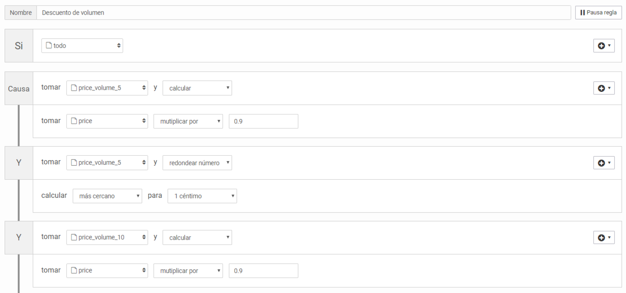Viewport: 626px width, 293px height.
Task: Open price_volume_5 selector in first Y row
Action: click(107, 163)
